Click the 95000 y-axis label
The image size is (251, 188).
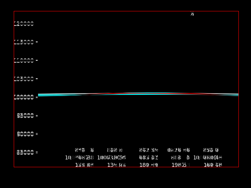[x=25, y=116]
